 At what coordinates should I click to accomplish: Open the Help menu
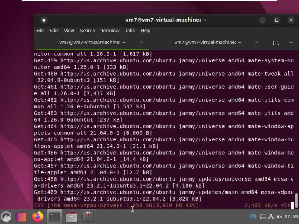tap(145, 31)
